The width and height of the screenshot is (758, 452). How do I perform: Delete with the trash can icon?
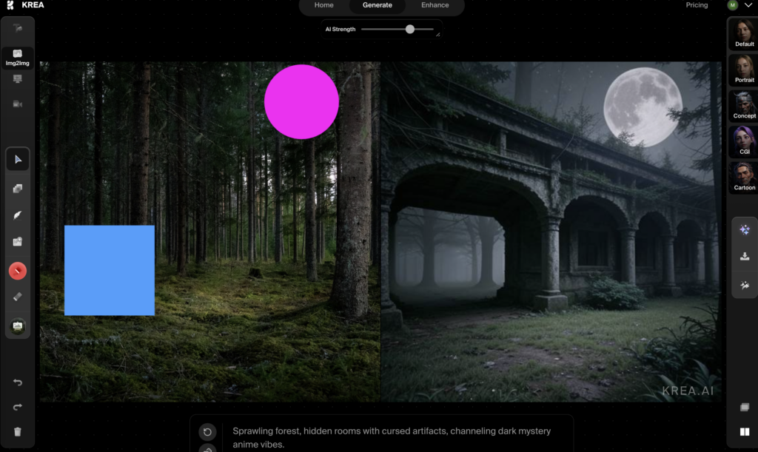pyautogui.click(x=18, y=432)
